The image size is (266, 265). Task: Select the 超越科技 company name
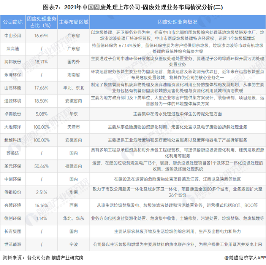(x=13, y=140)
